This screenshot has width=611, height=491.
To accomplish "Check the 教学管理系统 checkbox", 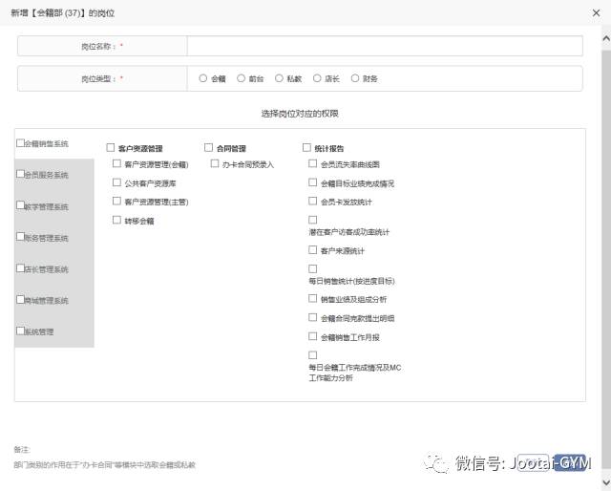I will coord(20,205).
